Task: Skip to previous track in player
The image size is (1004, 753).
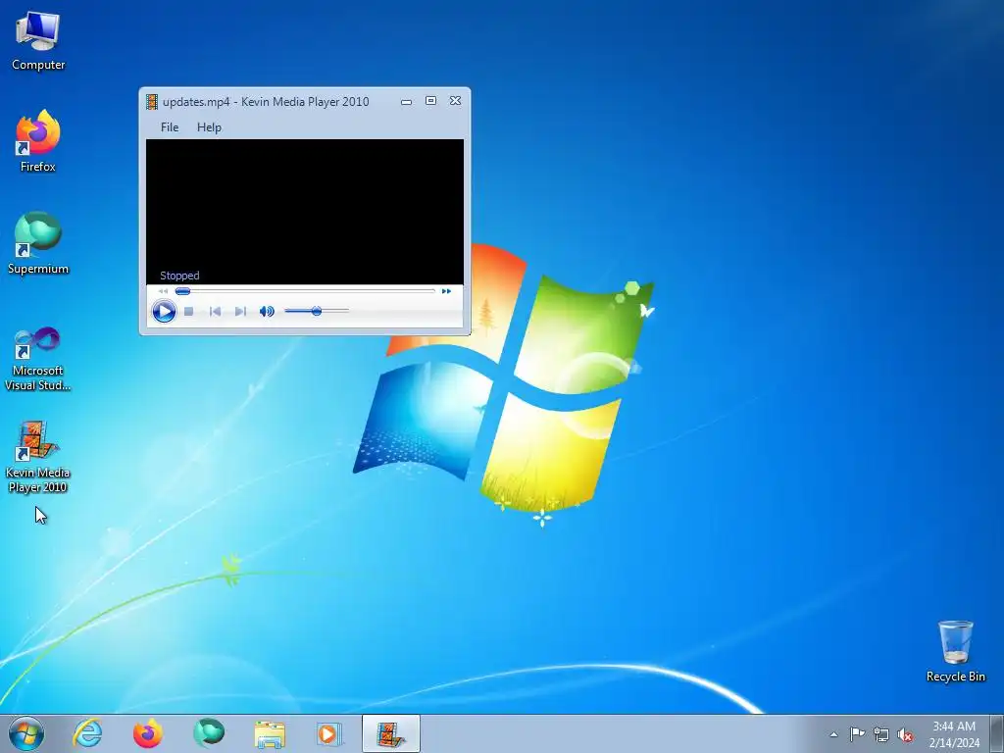Action: tap(215, 311)
